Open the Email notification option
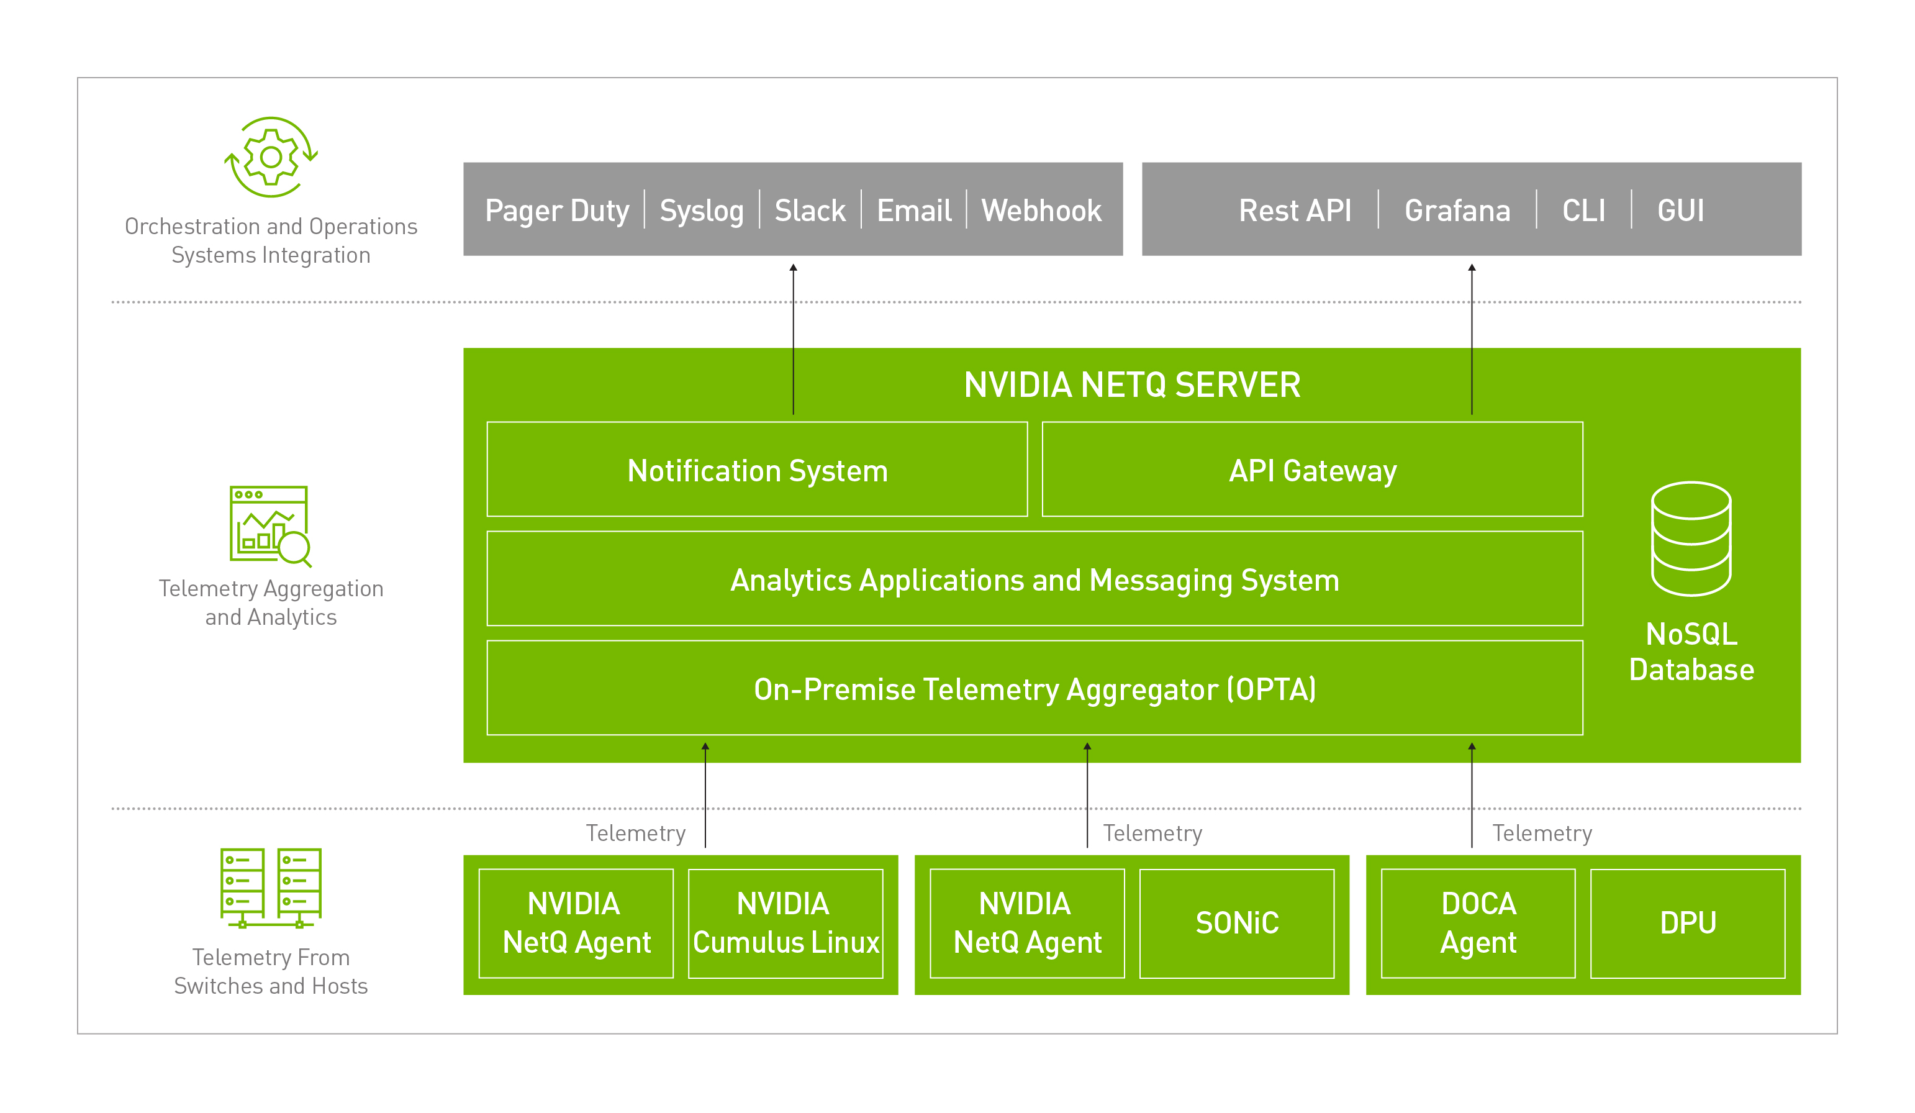This screenshot has height=1113, width=1915. [913, 211]
